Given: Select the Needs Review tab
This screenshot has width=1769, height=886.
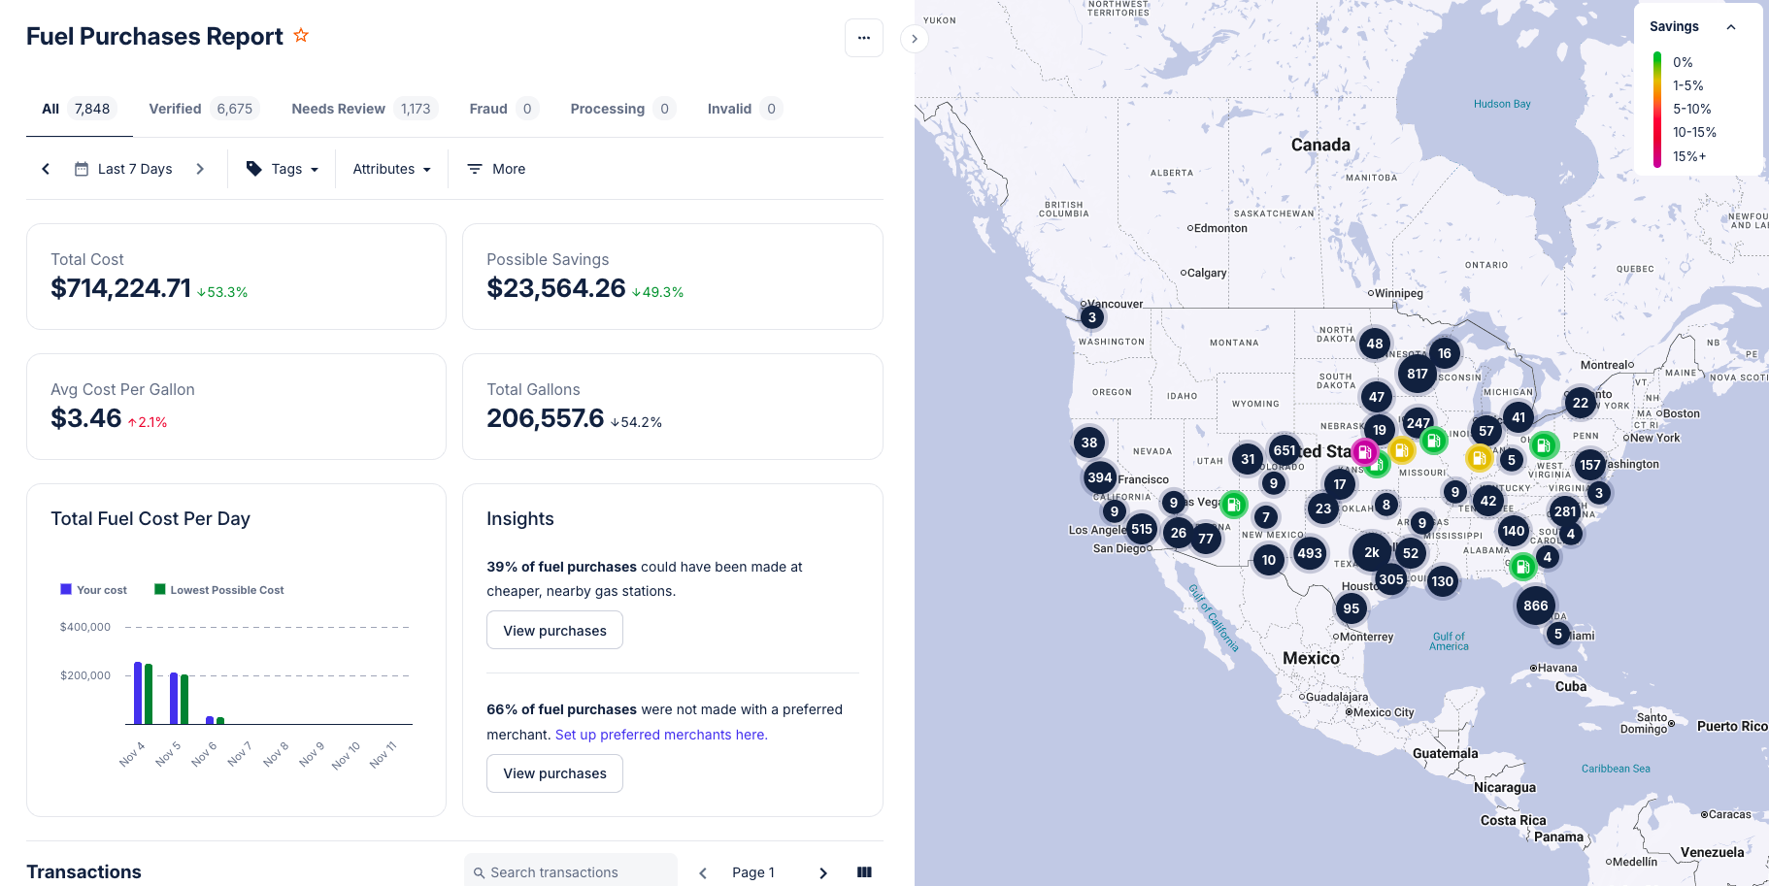Looking at the screenshot, I should pyautogui.click(x=361, y=109).
